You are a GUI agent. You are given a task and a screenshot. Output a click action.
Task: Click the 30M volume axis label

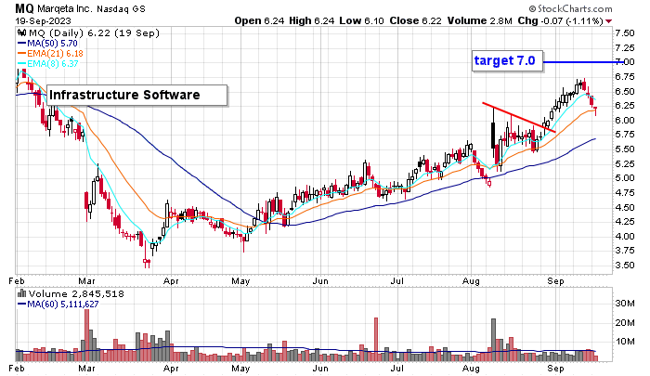click(625, 304)
